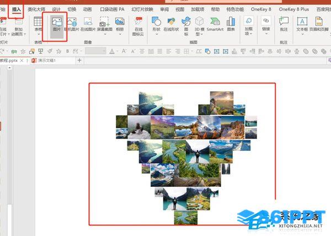Open font color dropdown arrow
This screenshot has width=331, height=236.
pos(117,51)
